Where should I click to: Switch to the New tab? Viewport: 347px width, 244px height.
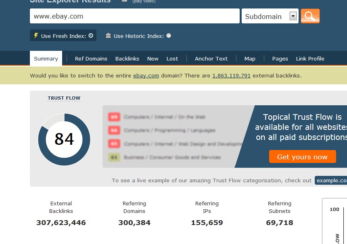tap(153, 58)
